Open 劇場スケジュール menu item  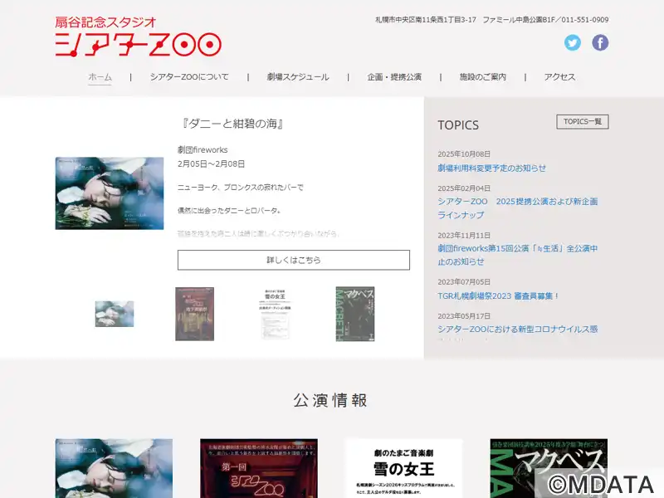[298, 77]
